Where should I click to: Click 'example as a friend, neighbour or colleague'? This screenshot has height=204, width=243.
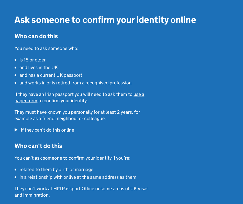pos(60,119)
